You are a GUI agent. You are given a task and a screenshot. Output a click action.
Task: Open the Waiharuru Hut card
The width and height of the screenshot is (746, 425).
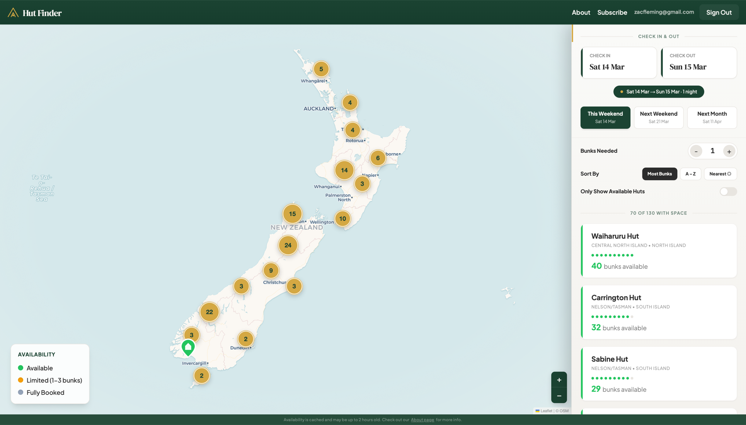click(659, 251)
